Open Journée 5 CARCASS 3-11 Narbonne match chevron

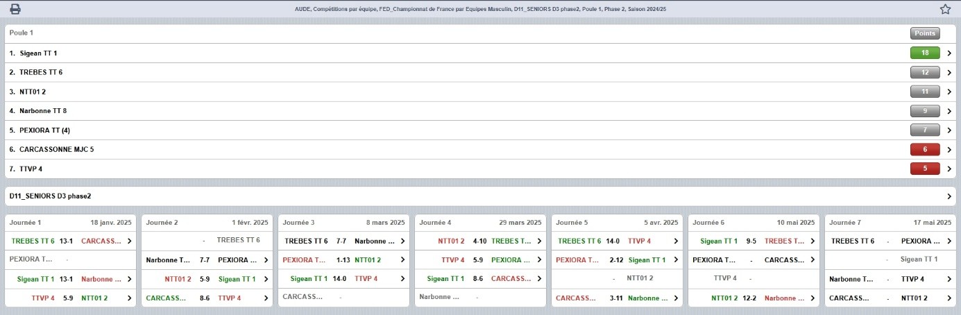[676, 298]
